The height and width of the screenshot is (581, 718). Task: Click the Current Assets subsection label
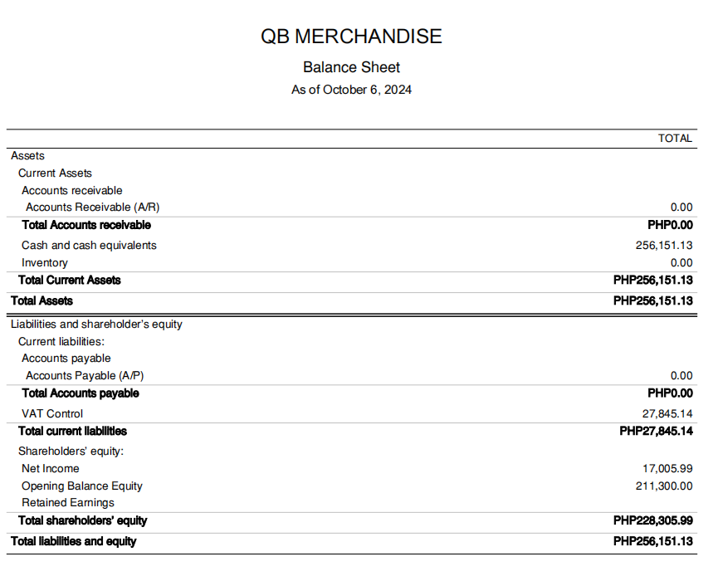(55, 173)
